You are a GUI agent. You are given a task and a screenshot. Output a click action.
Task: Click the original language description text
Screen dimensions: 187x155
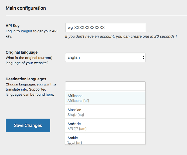(x=29, y=60)
